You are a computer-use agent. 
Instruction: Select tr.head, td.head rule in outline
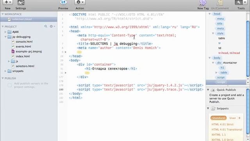point(229,53)
